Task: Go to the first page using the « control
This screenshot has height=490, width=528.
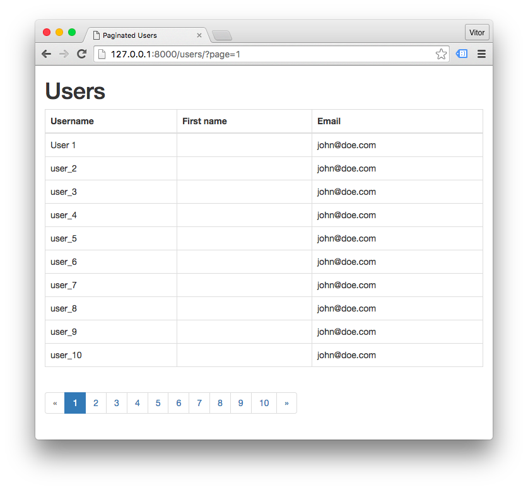Action: coord(54,403)
